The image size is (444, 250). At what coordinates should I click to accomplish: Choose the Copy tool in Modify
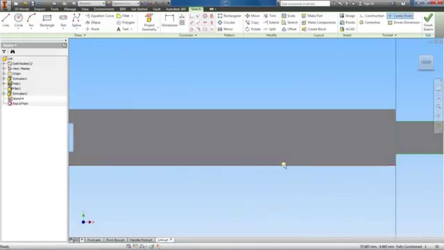252,23
